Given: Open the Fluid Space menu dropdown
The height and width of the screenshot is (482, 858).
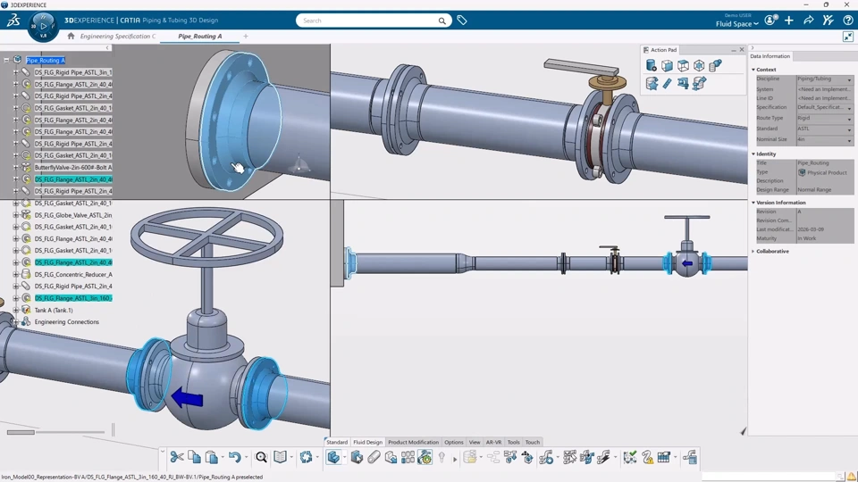Looking at the screenshot, I should 737,24.
